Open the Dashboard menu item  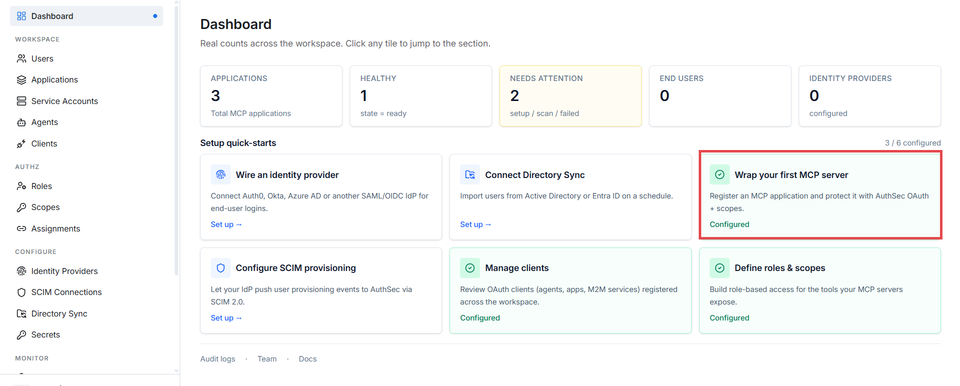tap(87, 16)
